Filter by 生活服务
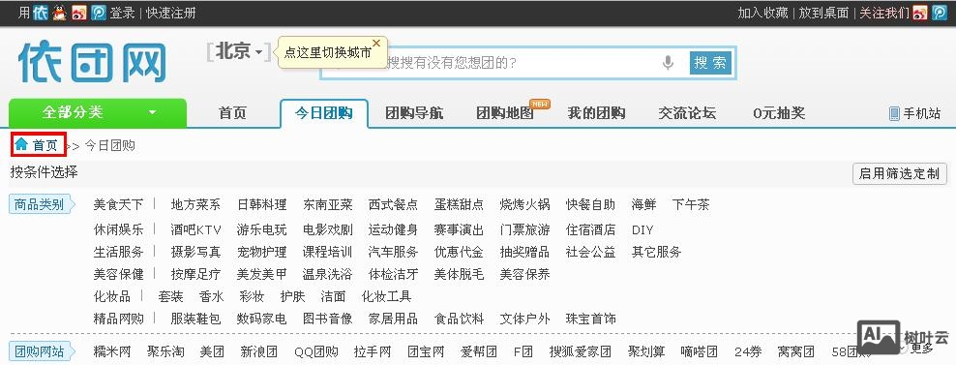Image resolution: width=956 pixels, height=365 pixels. pos(118,252)
